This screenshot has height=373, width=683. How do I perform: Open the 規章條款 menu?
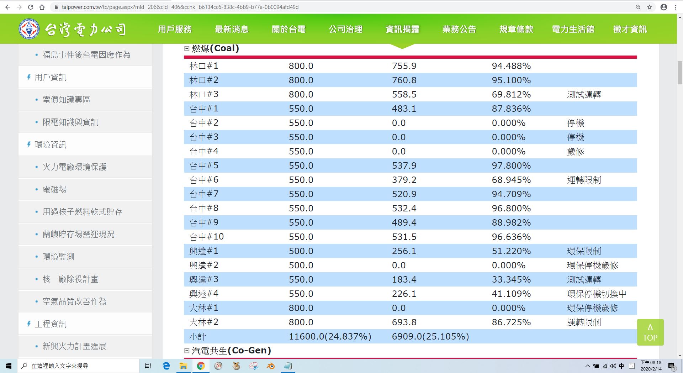click(x=516, y=29)
